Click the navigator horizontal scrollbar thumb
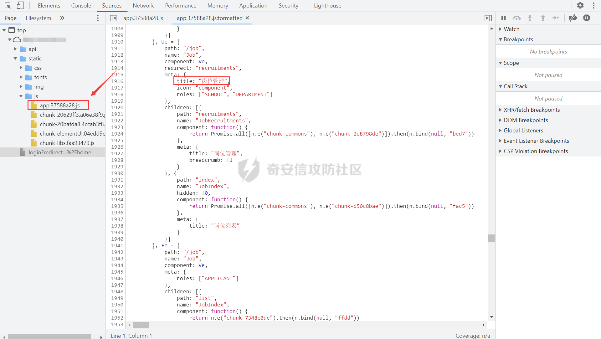 49,337
